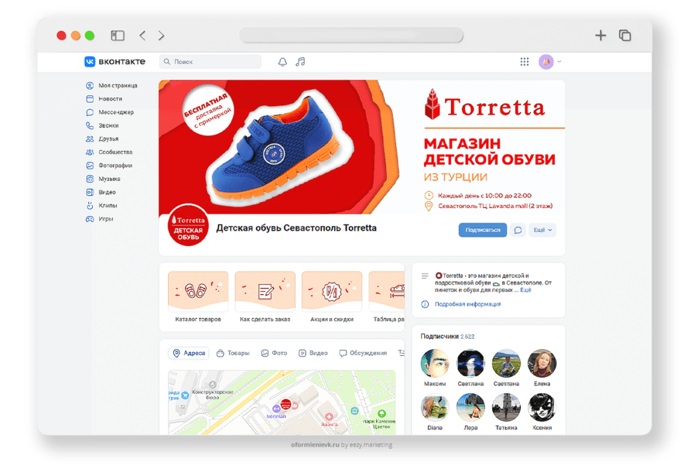Open Каталог товаров menu card

[x=198, y=297]
